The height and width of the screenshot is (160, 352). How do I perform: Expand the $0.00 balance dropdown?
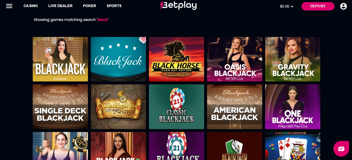(x=287, y=6)
